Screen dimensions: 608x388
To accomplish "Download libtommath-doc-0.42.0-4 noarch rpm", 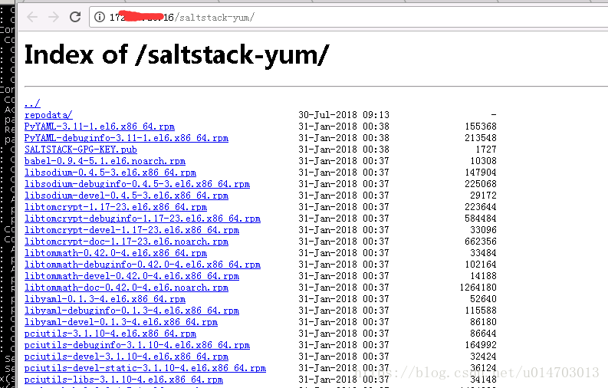I will tap(127, 288).
